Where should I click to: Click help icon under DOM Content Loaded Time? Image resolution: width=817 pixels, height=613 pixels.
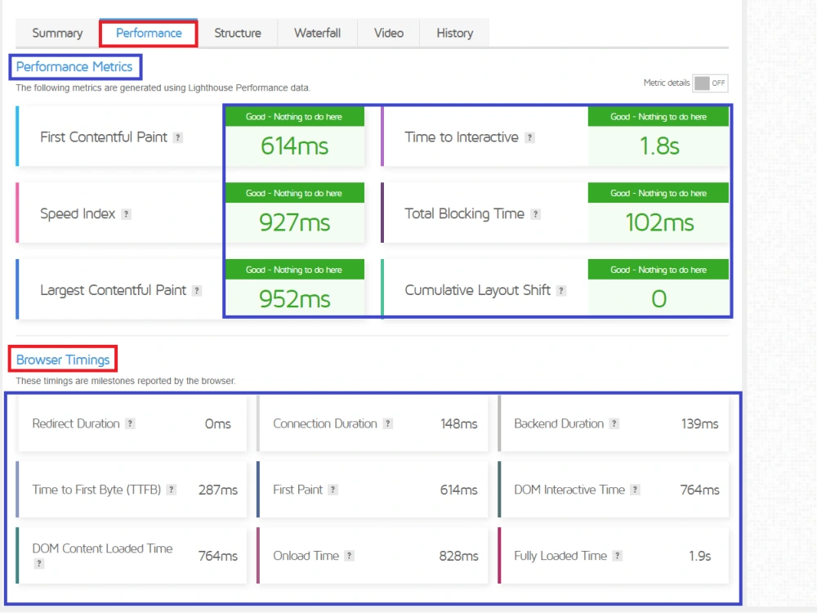pyautogui.click(x=39, y=563)
